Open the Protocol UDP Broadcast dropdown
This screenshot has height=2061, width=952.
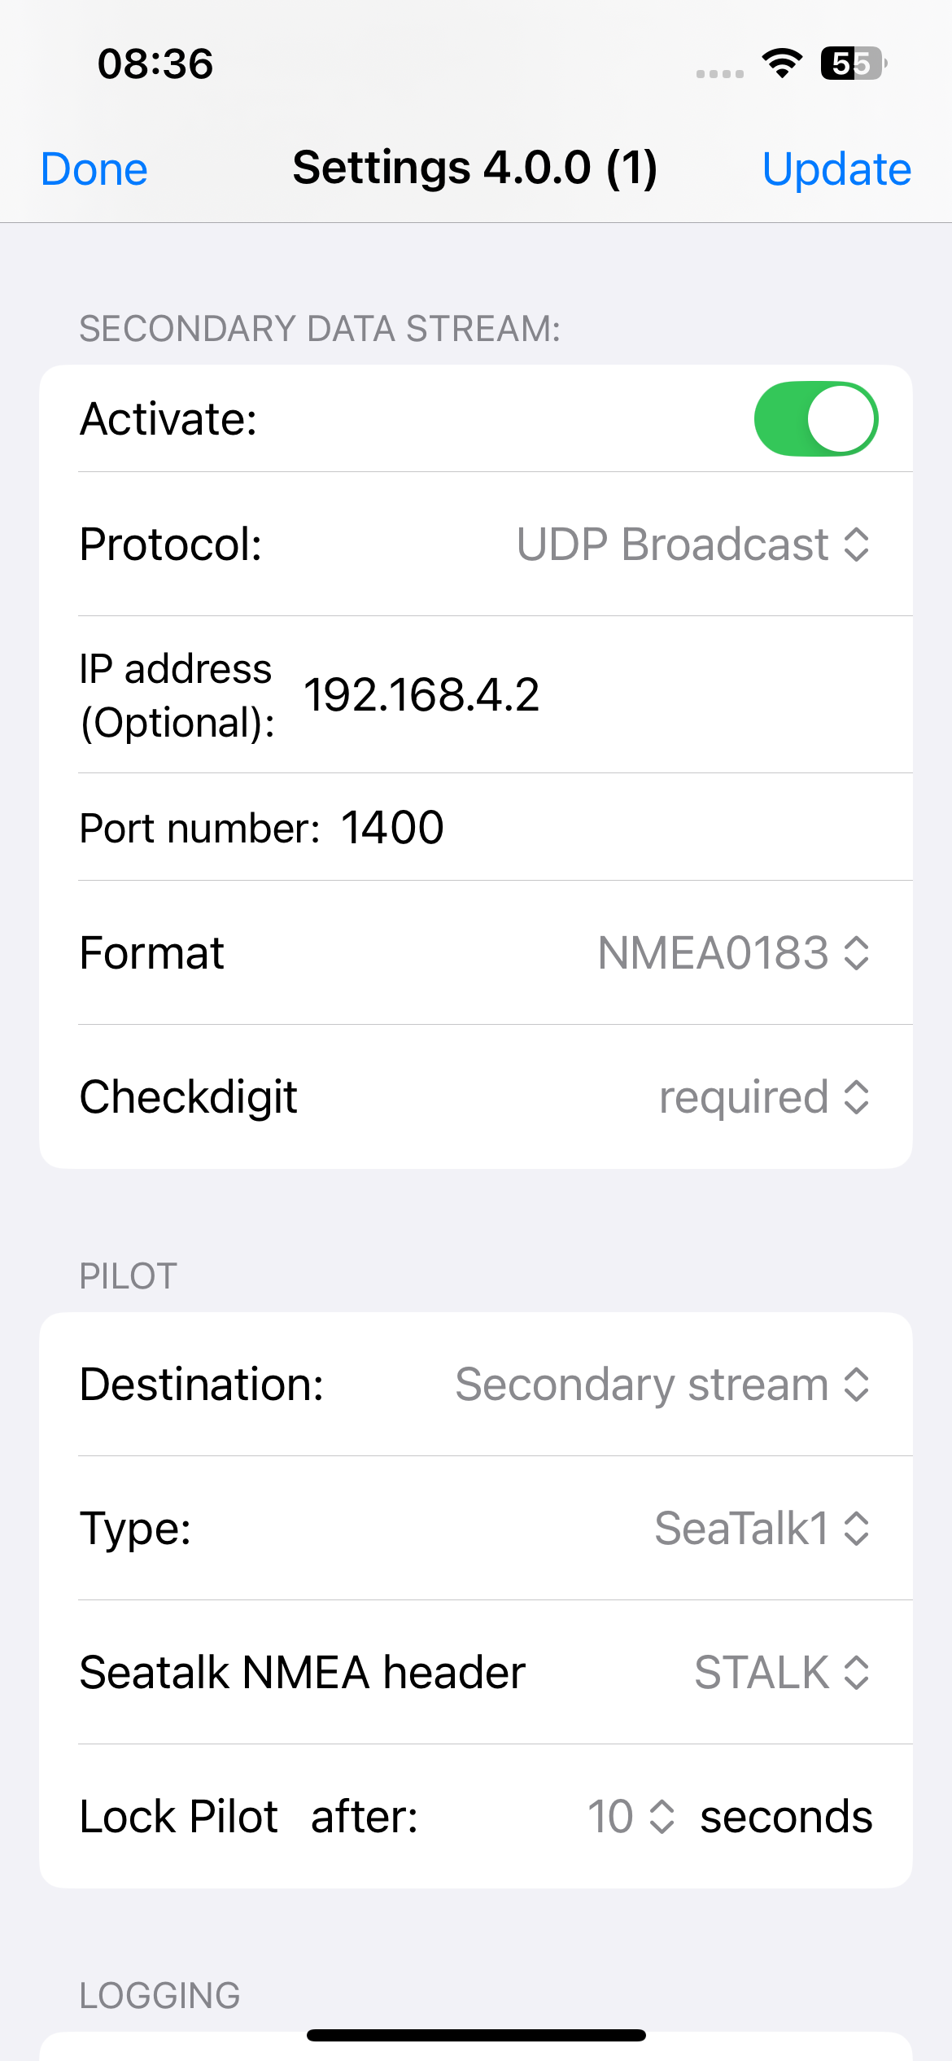pyautogui.click(x=693, y=544)
